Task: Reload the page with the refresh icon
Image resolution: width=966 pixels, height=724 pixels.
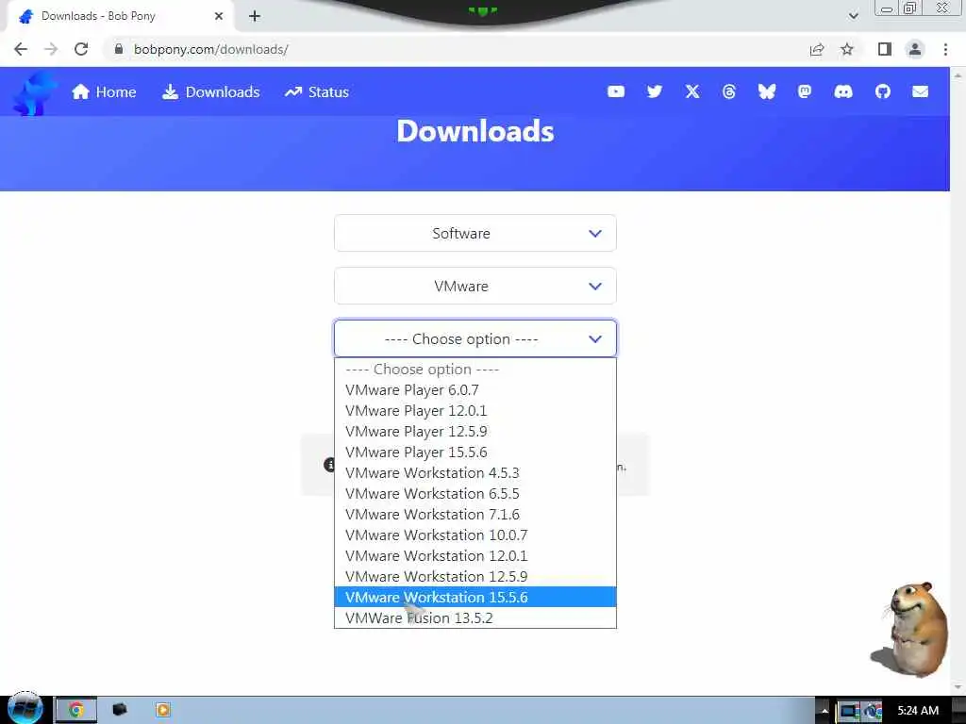Action: pyautogui.click(x=81, y=49)
